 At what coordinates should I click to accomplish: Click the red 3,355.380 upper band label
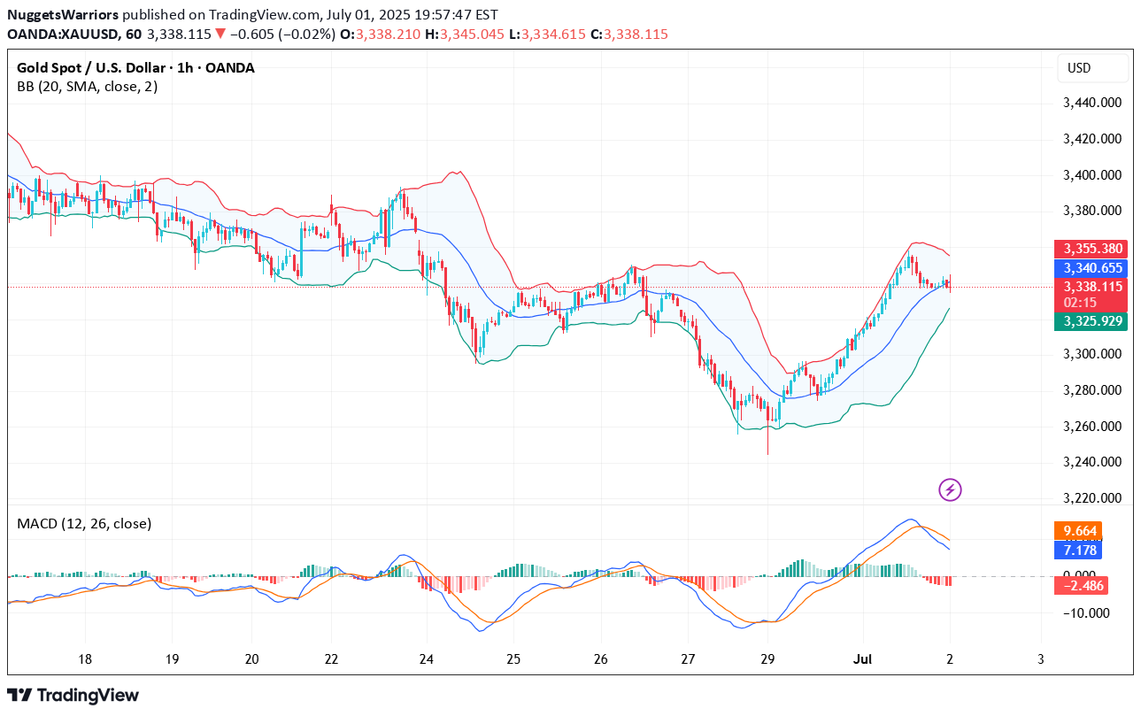(1091, 249)
